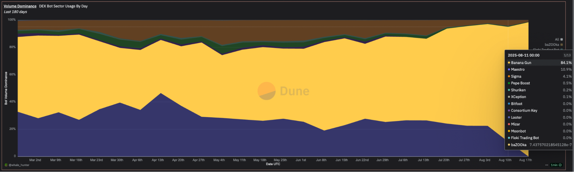The width and height of the screenshot is (574, 172).
Task: Click the Date UTC axis title
Action: point(273,164)
